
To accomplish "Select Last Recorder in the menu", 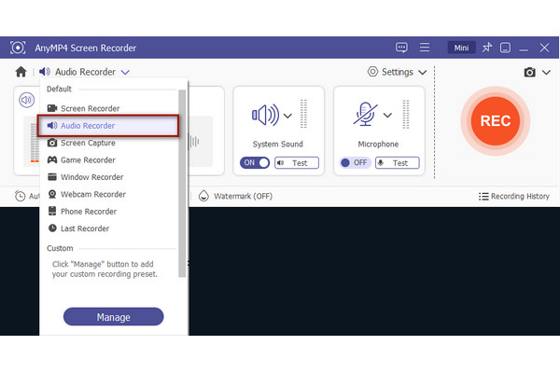I will [x=109, y=228].
